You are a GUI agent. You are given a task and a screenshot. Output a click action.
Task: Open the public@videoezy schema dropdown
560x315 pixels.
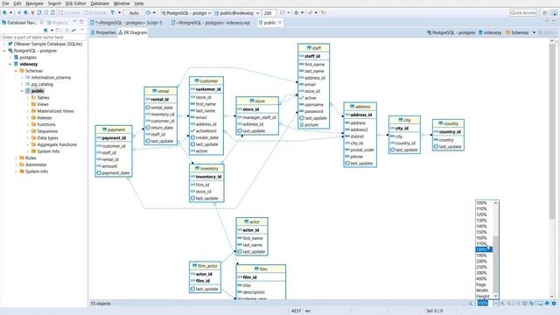(x=236, y=13)
